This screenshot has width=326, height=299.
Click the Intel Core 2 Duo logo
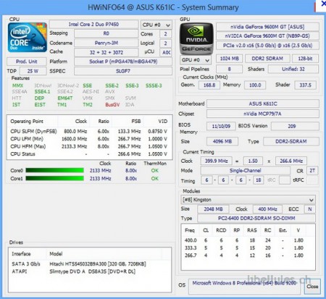click(x=28, y=38)
